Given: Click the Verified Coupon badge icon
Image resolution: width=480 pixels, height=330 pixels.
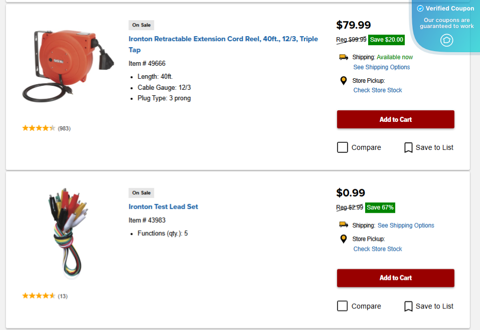Looking at the screenshot, I should point(446,40).
